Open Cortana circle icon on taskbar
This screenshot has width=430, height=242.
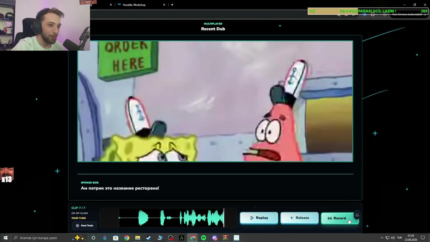(x=93, y=238)
